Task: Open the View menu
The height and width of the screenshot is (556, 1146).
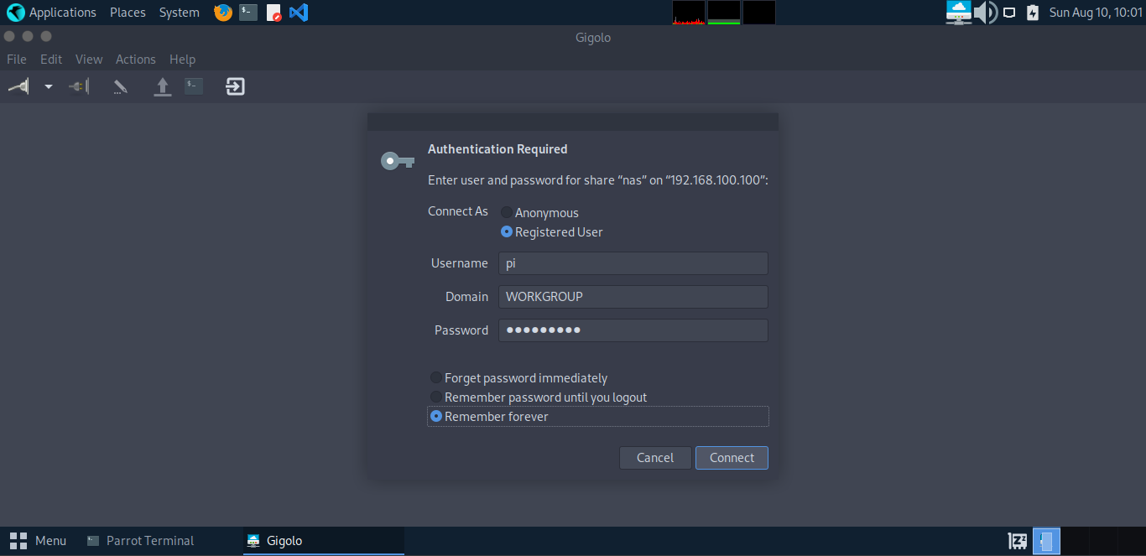Action: pos(89,59)
